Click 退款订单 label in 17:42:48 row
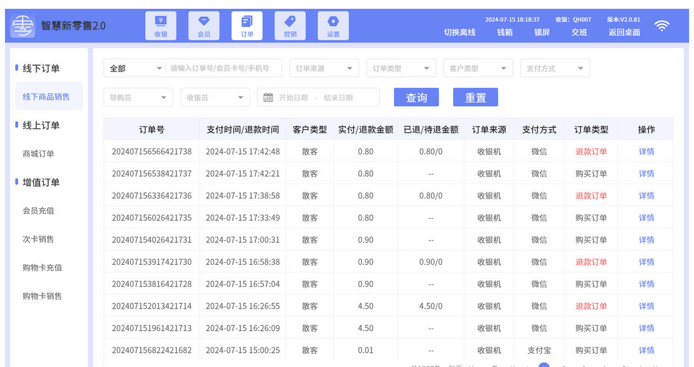This screenshot has width=694, height=367. click(591, 152)
